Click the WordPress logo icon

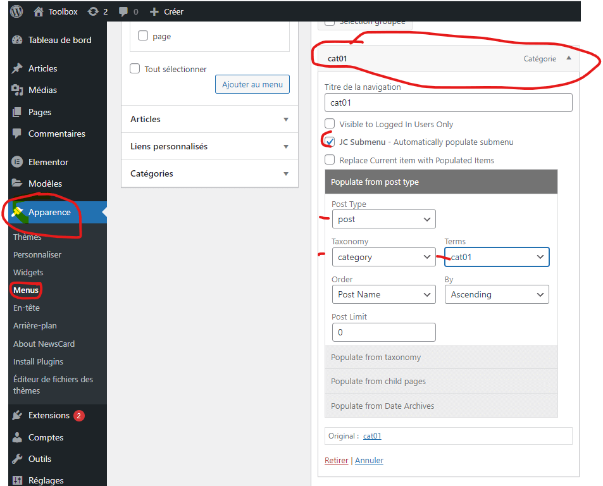16,11
